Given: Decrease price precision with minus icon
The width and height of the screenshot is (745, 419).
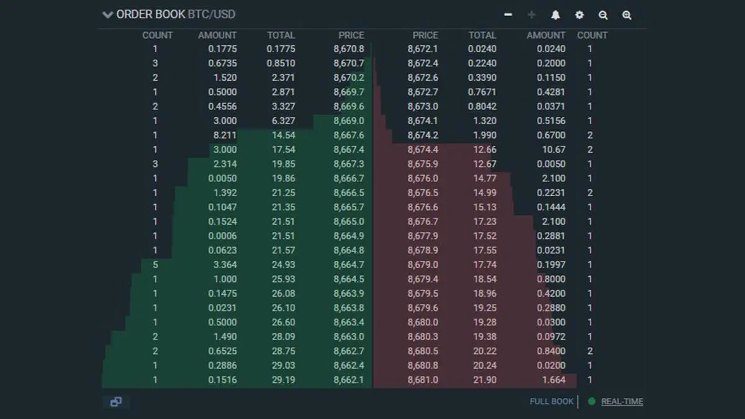Looking at the screenshot, I should pos(508,14).
